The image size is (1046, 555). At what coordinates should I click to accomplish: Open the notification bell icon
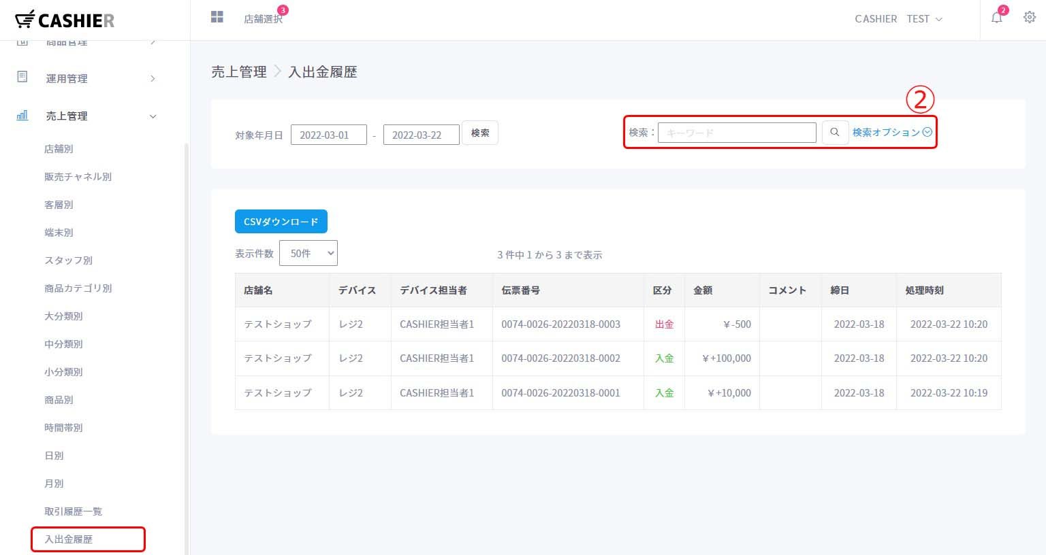tap(997, 18)
